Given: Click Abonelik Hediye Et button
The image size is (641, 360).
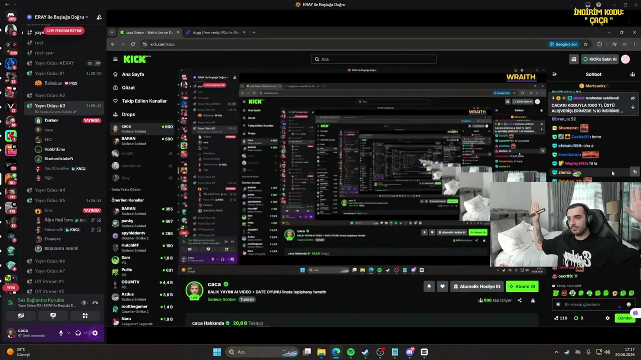Looking at the screenshot, I should (x=477, y=286).
